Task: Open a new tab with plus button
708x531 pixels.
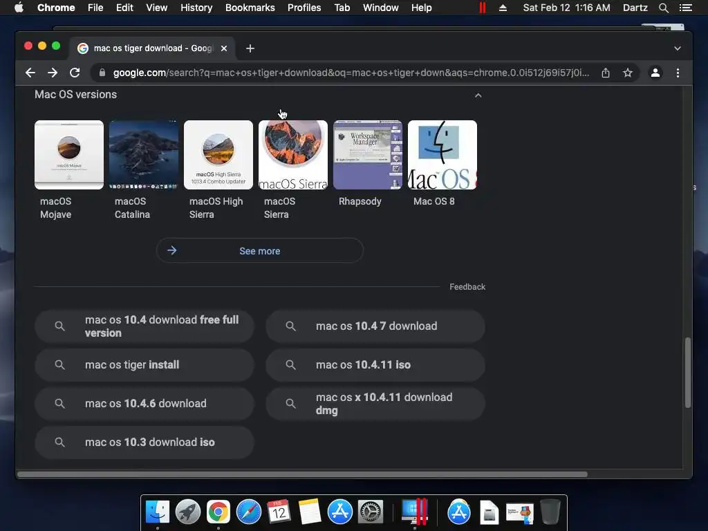Action: tap(250, 48)
